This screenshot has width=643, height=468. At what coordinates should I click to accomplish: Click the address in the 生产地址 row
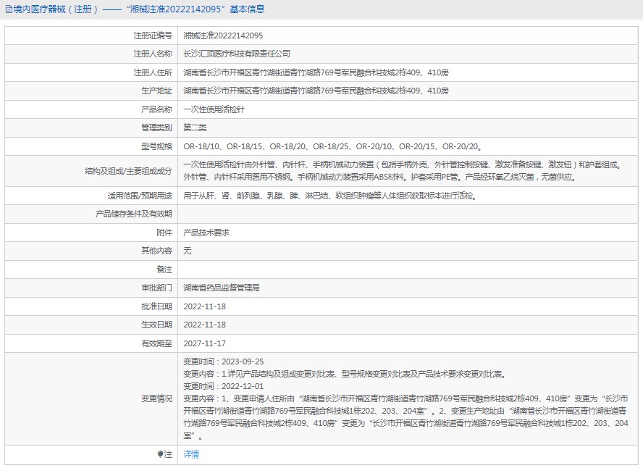pos(316,91)
